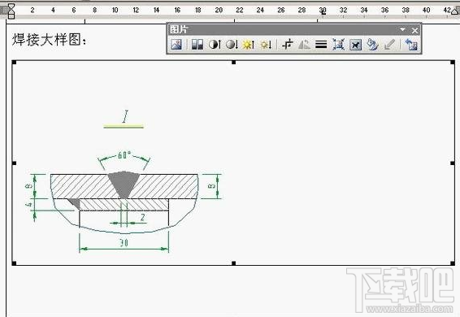Click the Compress Pictures icon
This screenshot has height=317, width=460.
tap(338, 45)
